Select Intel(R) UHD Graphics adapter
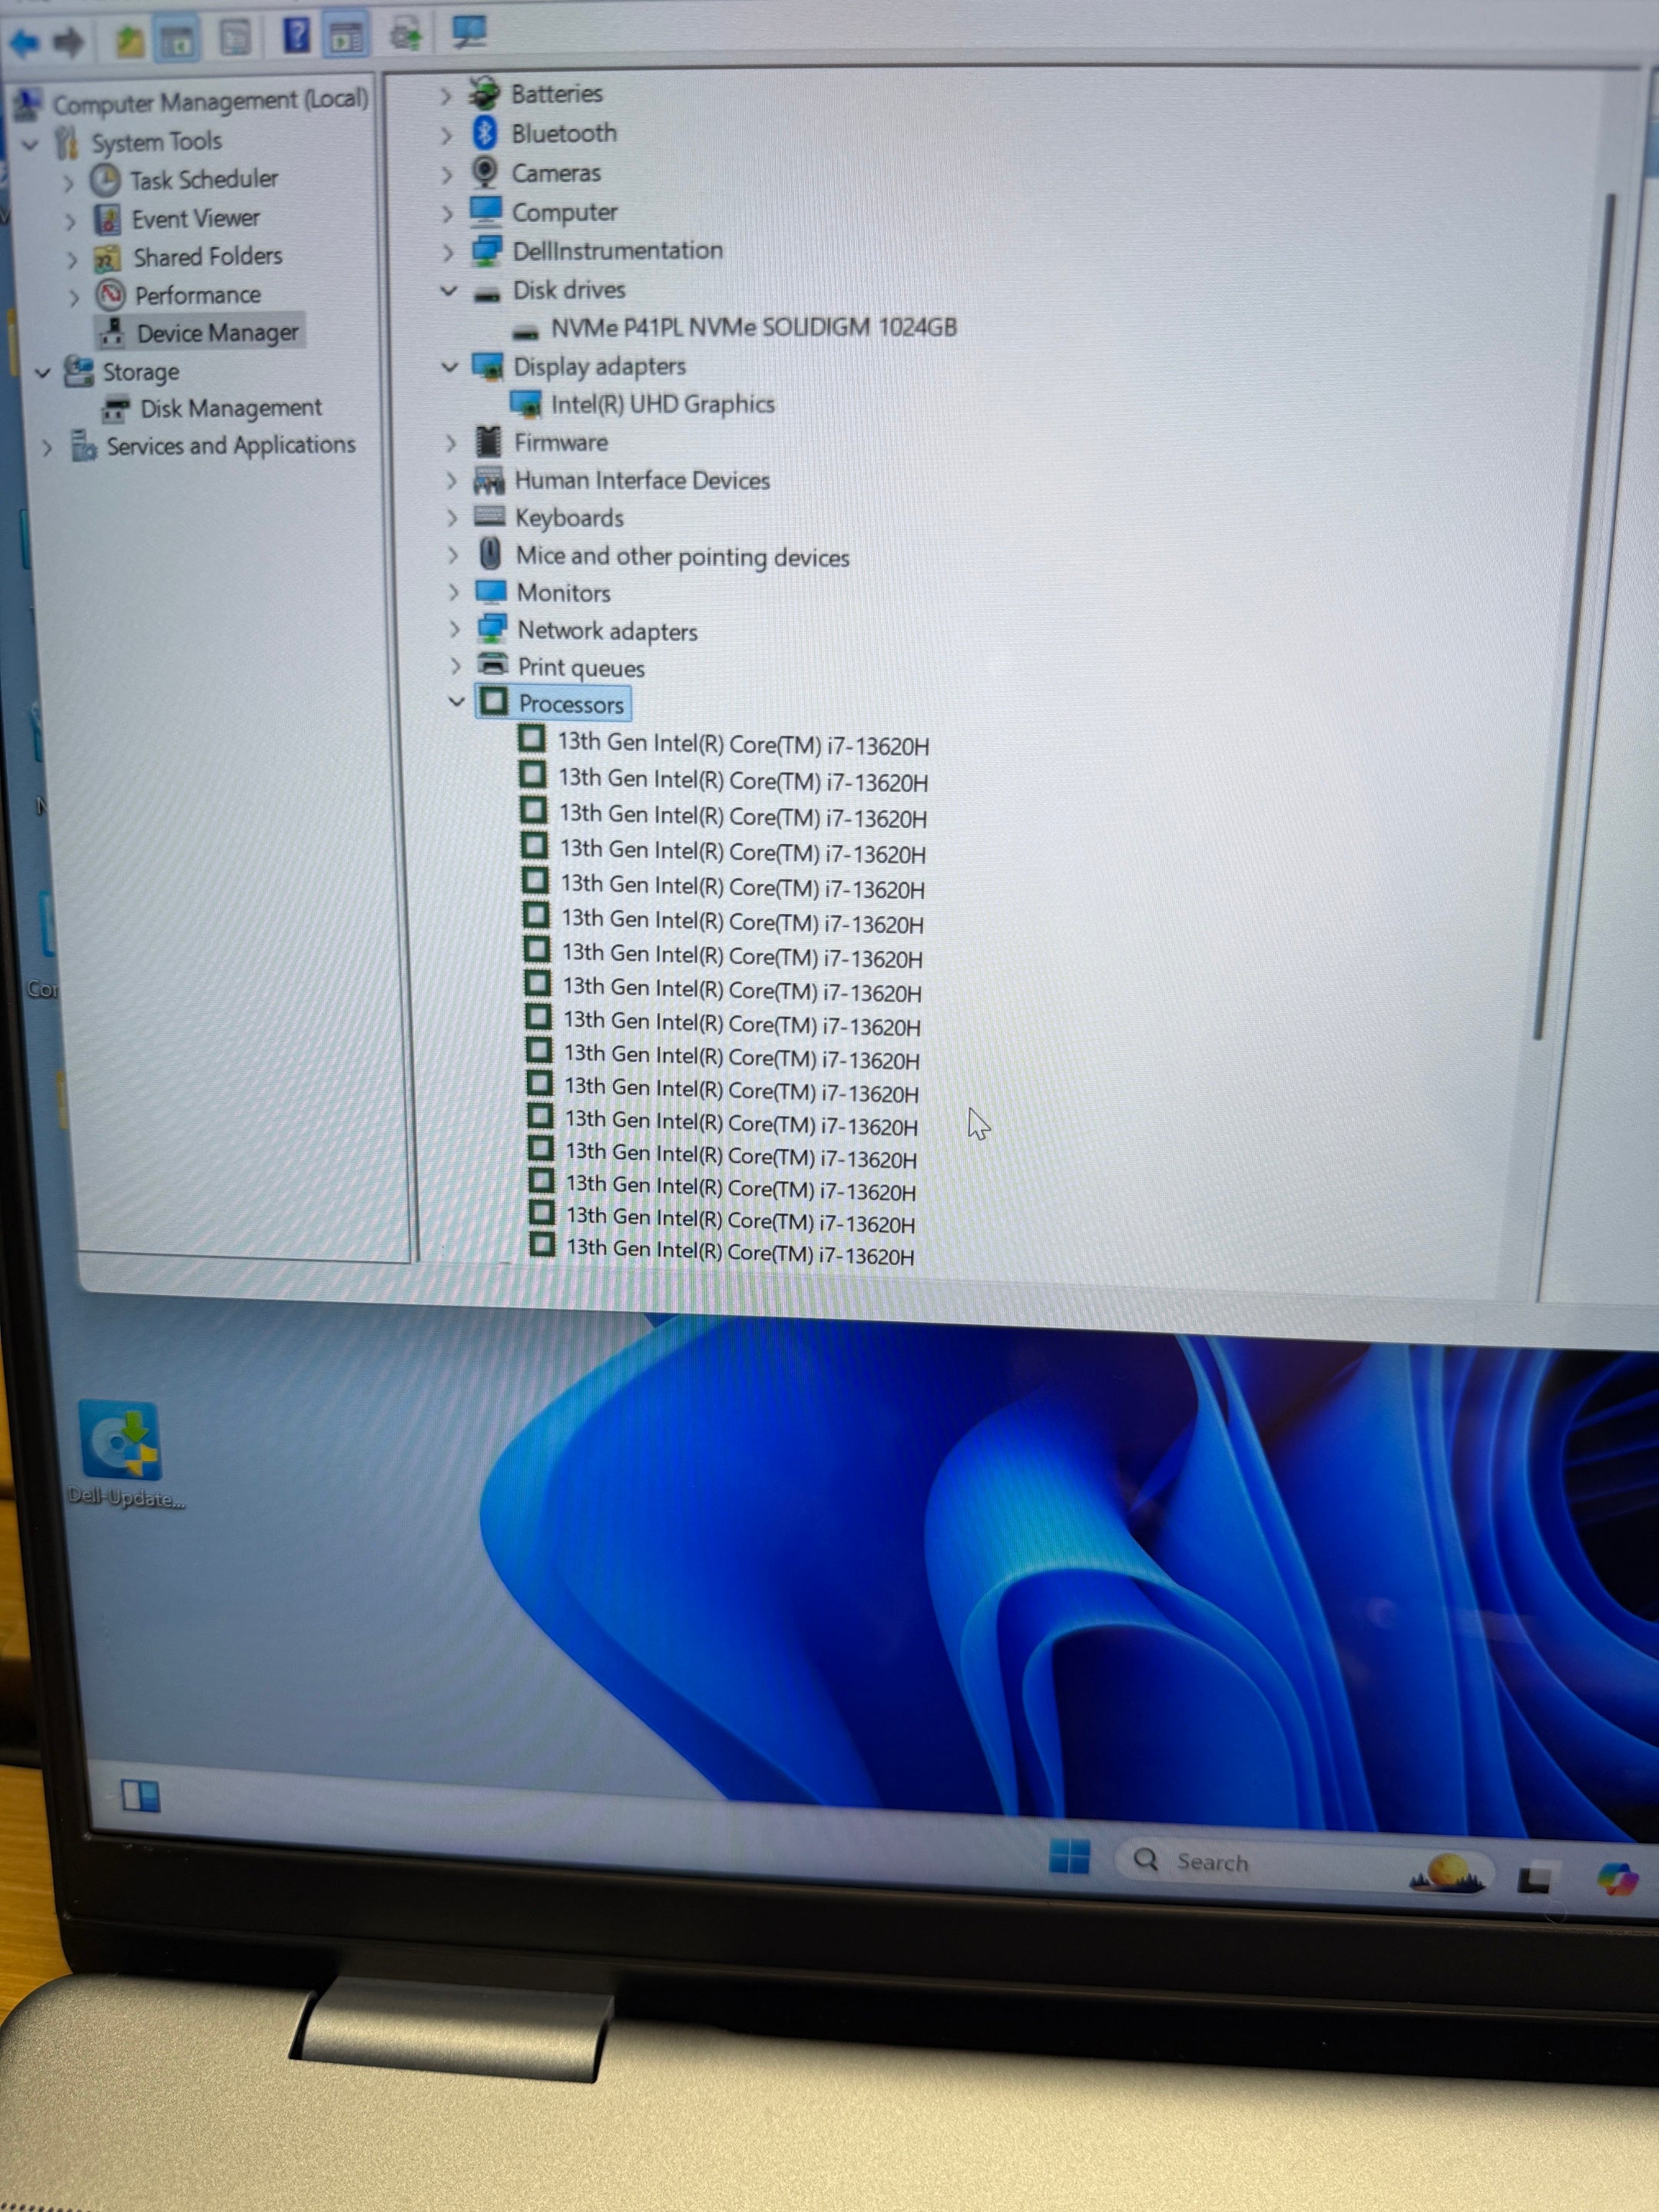Viewport: 1659px width, 2212px height. [x=662, y=404]
